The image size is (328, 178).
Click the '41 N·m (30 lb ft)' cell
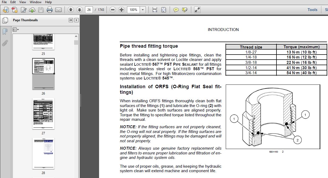(x=301, y=68)
